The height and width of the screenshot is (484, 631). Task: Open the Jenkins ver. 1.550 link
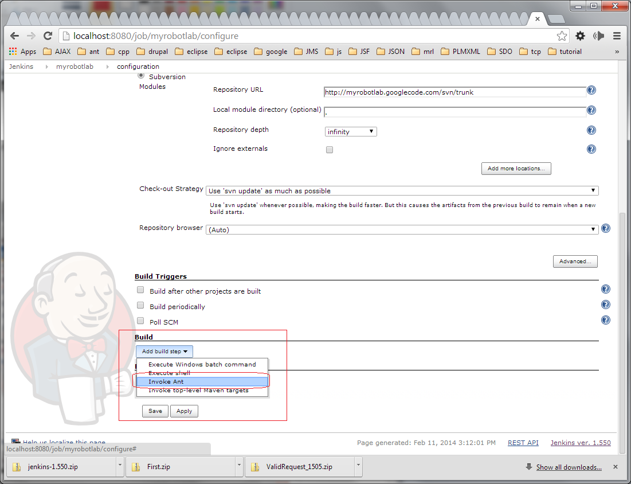tap(581, 443)
